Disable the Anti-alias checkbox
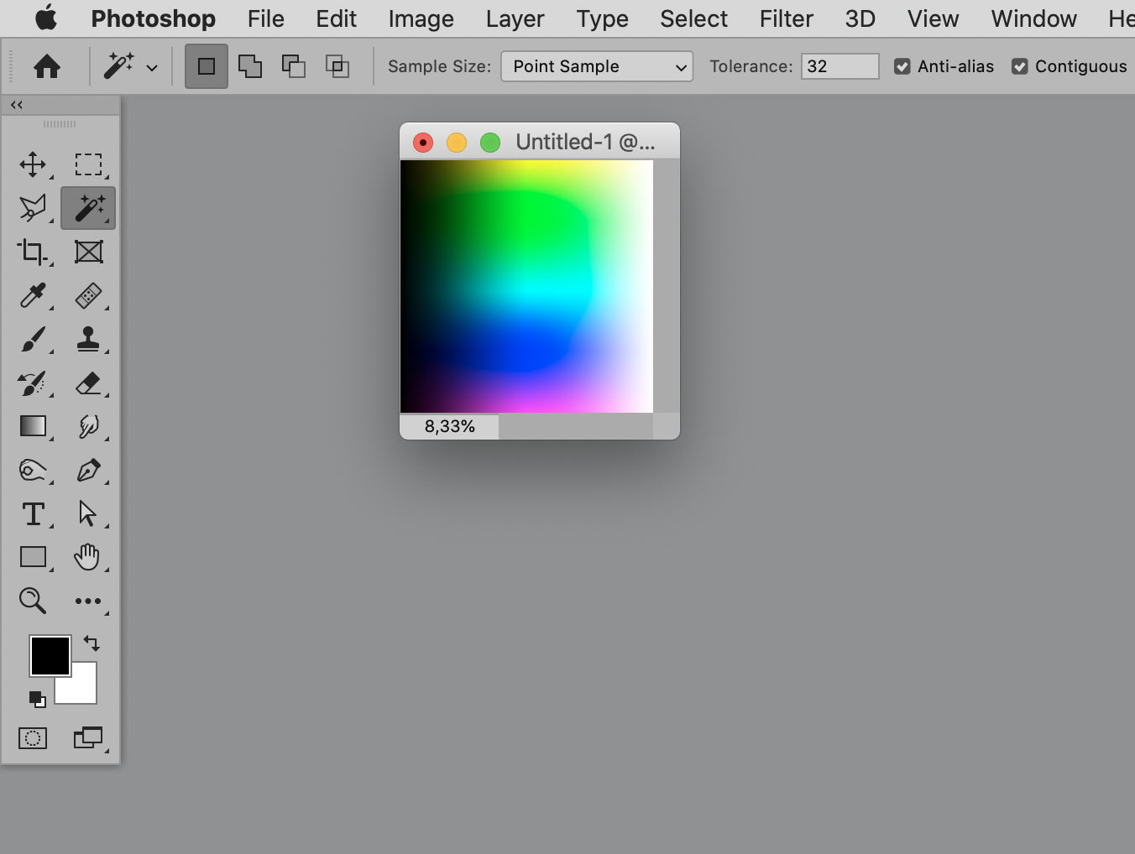This screenshot has width=1135, height=854. tap(902, 66)
